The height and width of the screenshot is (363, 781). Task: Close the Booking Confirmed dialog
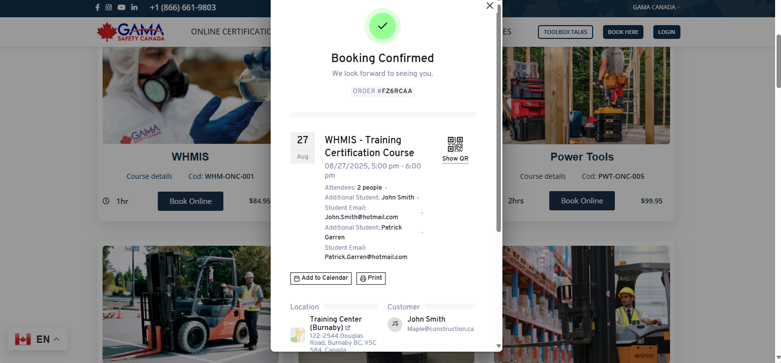[x=490, y=5]
